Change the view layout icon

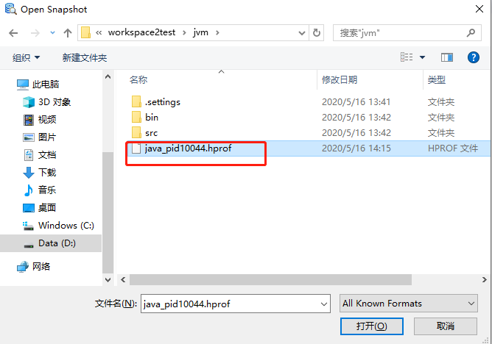coord(407,57)
